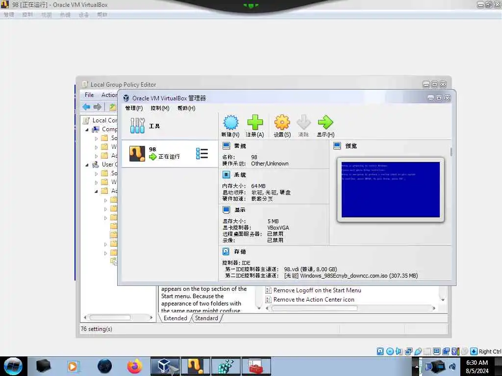Open 管理(F) menu in VirtualBox Manager
502x376 pixels.
(x=134, y=108)
